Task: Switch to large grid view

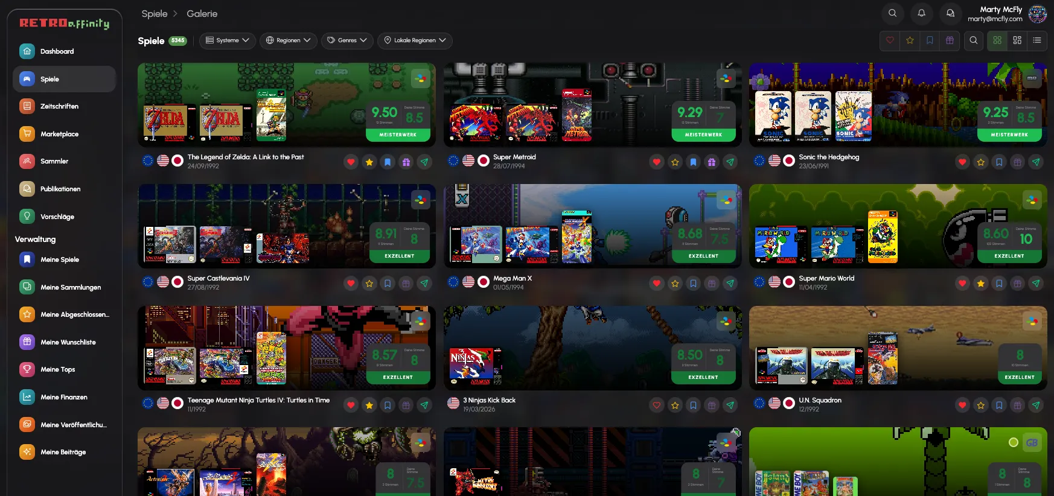Action: [997, 40]
